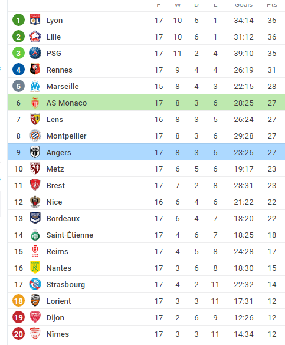This screenshot has width=285, height=345.
Task: Click the Marseille club logo
Action: pyautogui.click(x=35, y=86)
